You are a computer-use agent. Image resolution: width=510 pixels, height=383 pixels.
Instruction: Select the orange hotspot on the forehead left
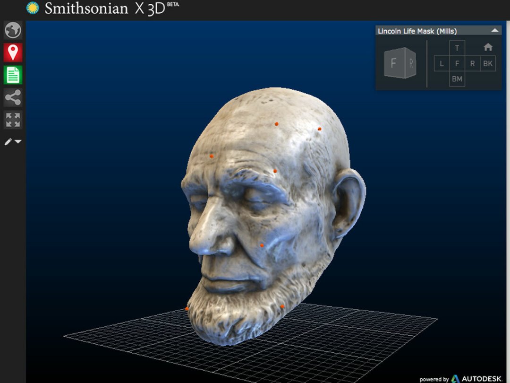tap(212, 157)
